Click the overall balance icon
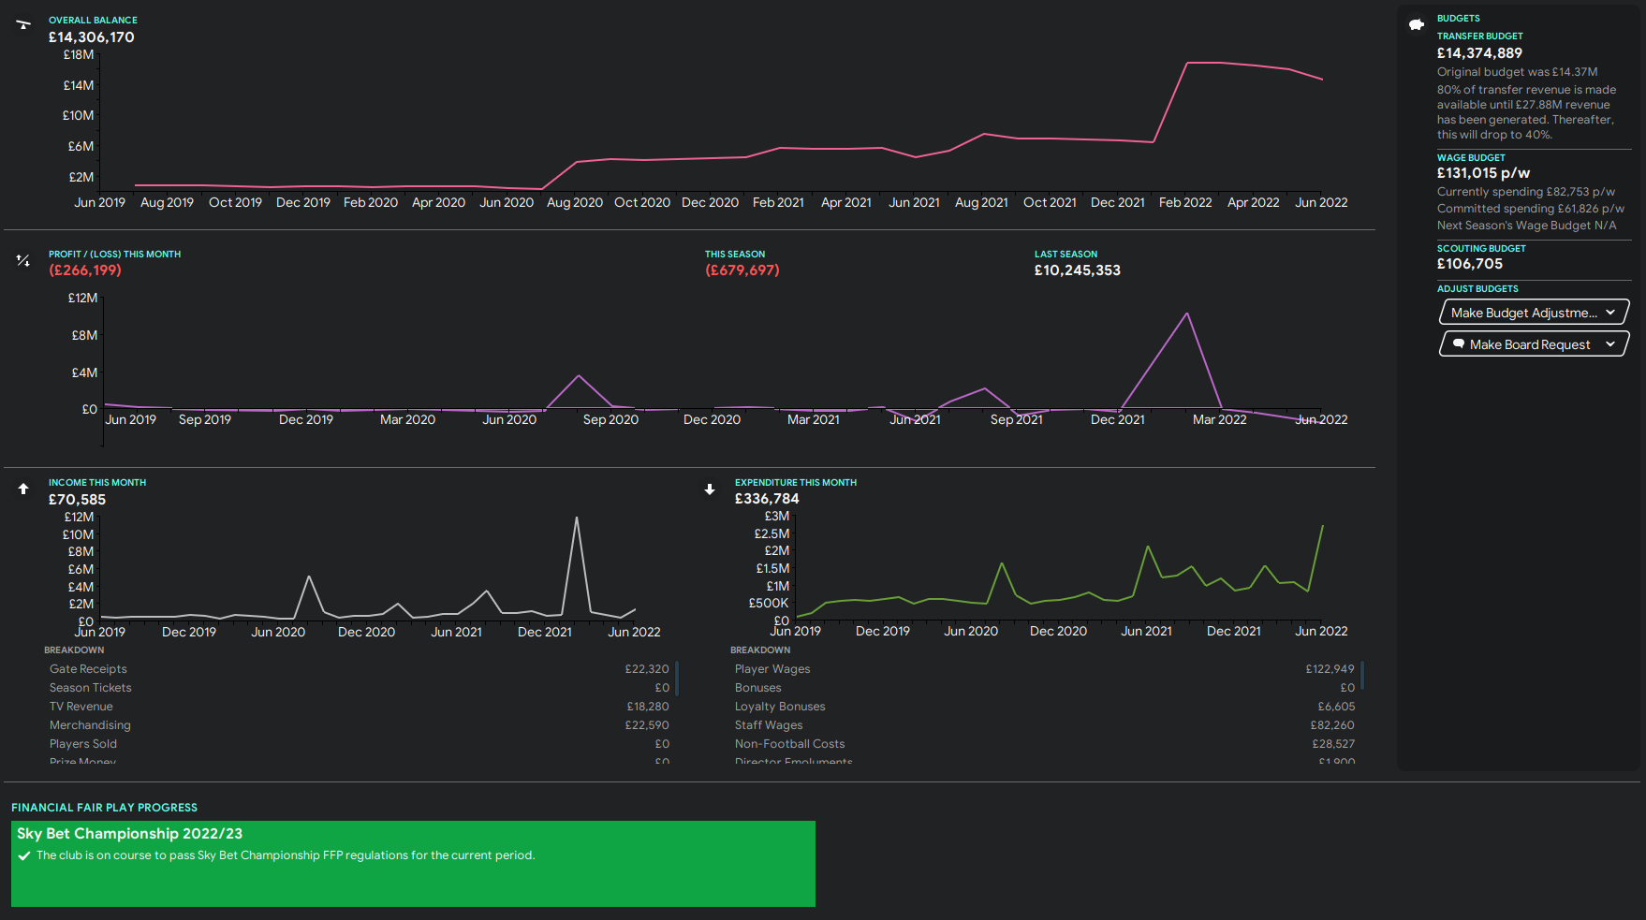This screenshot has height=920, width=1646. tap(23, 24)
